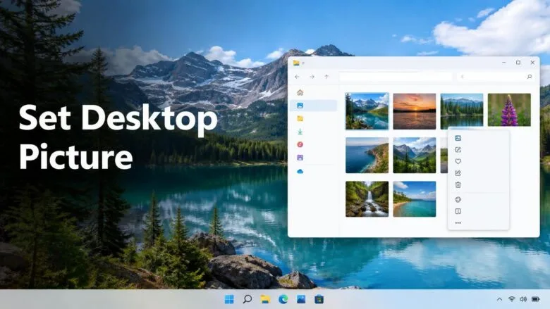Click the volume speaker icon in the tray
This screenshot has width=550, height=309.
tap(523, 299)
